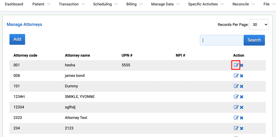Go to the Dashboard menu item

[x=14, y=4]
